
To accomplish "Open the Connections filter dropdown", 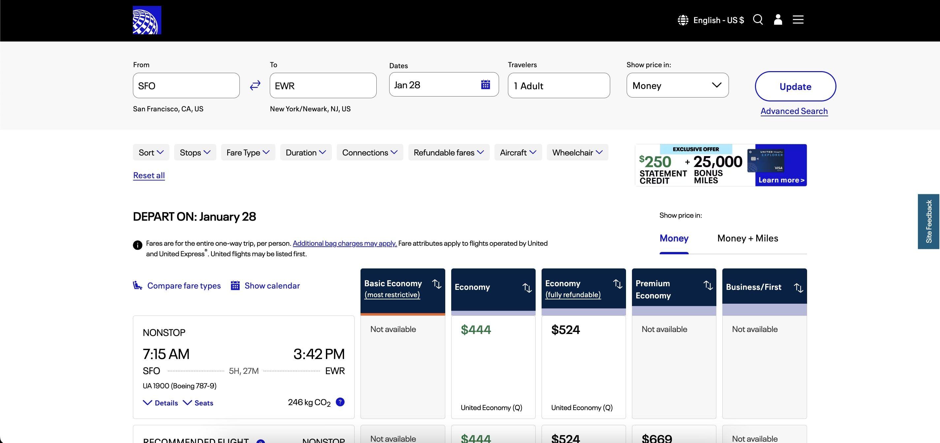I will (x=370, y=152).
